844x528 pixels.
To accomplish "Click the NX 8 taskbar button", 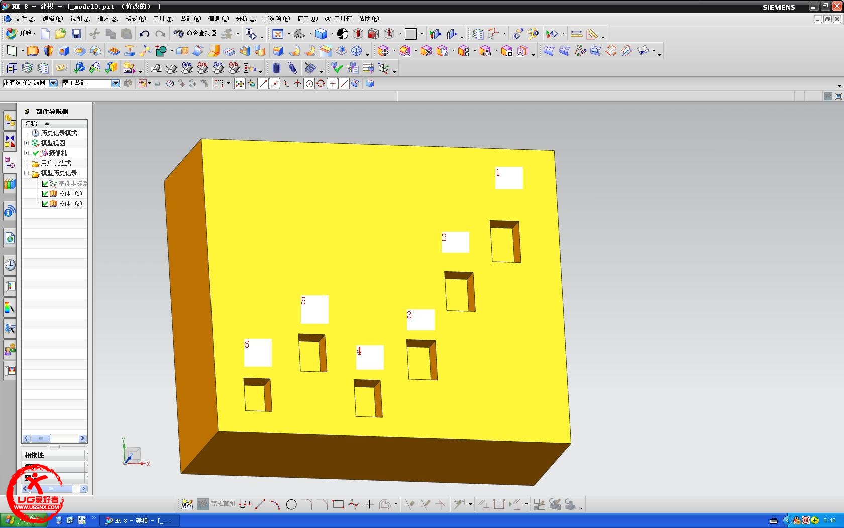I will 139,521.
